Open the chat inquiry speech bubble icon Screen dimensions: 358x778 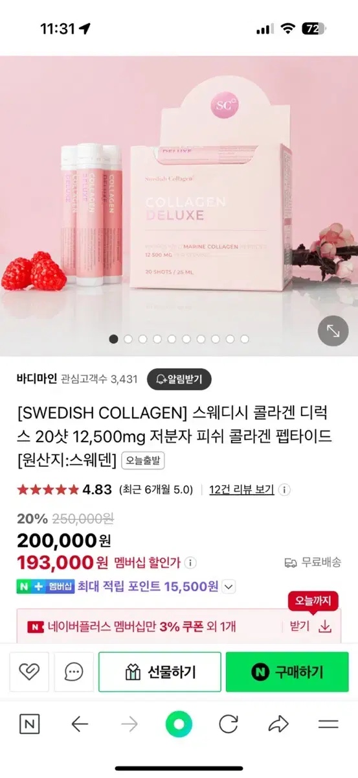tap(74, 672)
